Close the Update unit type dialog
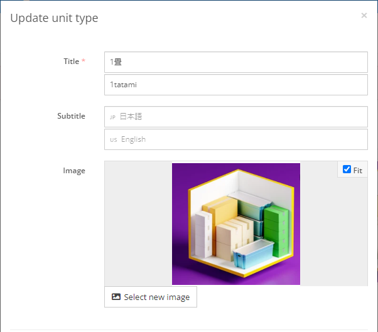The height and width of the screenshot is (332, 378). click(x=364, y=16)
